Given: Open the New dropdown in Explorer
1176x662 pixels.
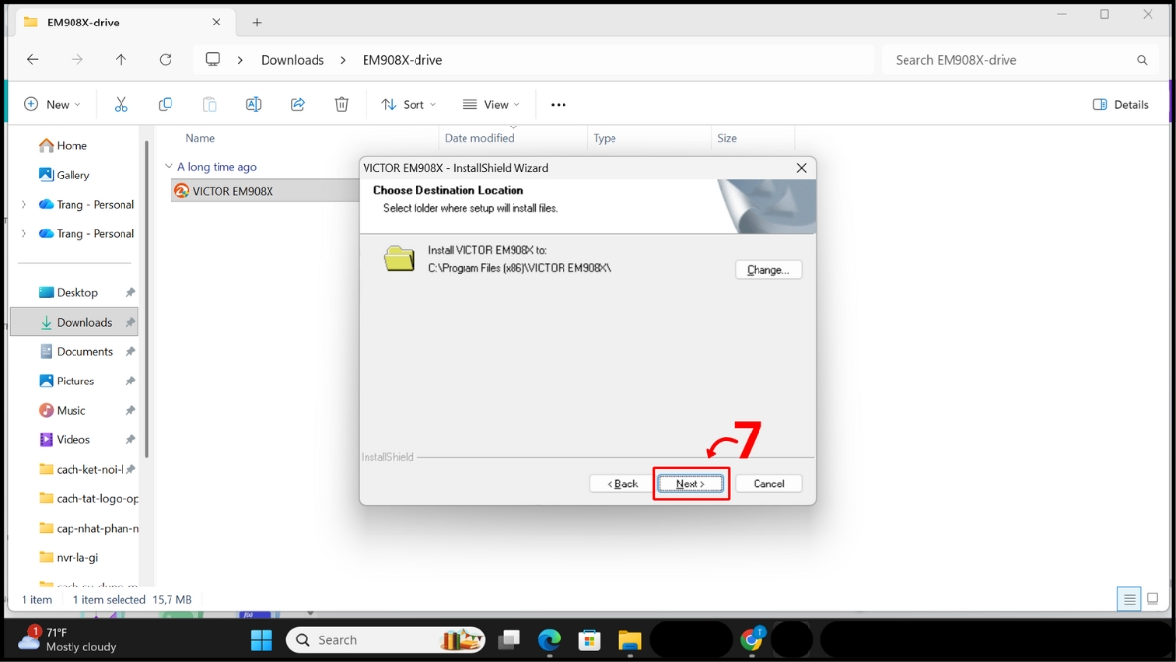Looking at the screenshot, I should click(53, 104).
